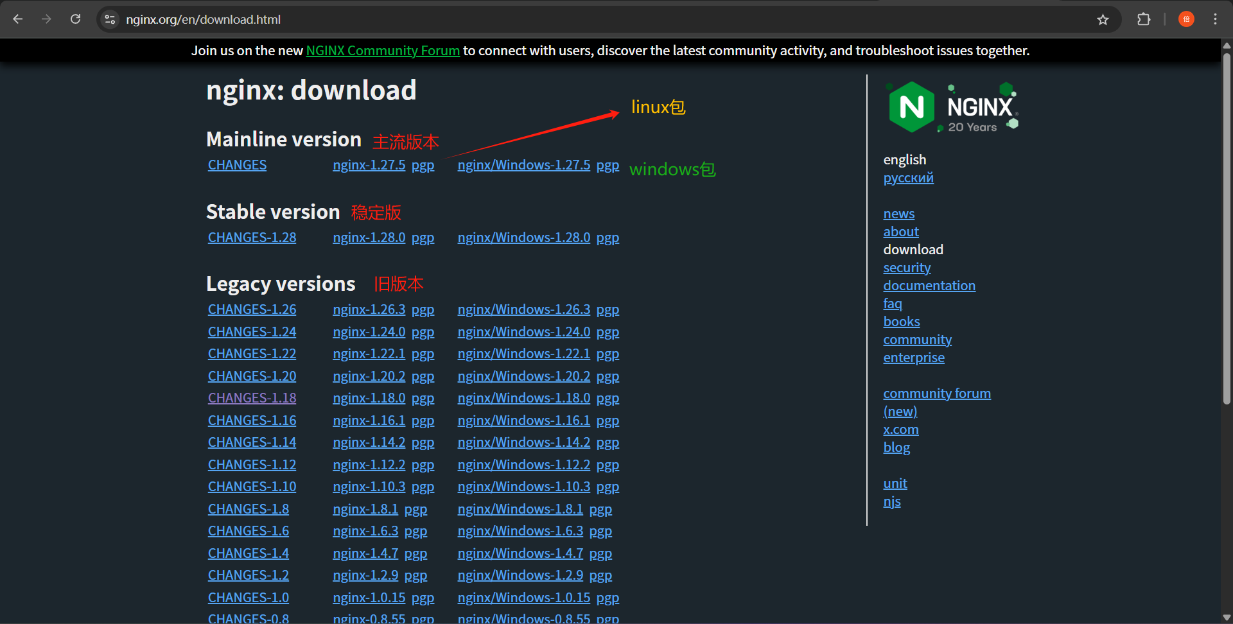Click the NGINX 20 Years logo
The width and height of the screenshot is (1233, 624).
[x=952, y=107]
